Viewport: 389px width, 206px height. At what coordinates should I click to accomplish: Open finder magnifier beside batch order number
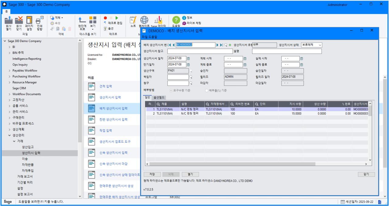pos(226,45)
